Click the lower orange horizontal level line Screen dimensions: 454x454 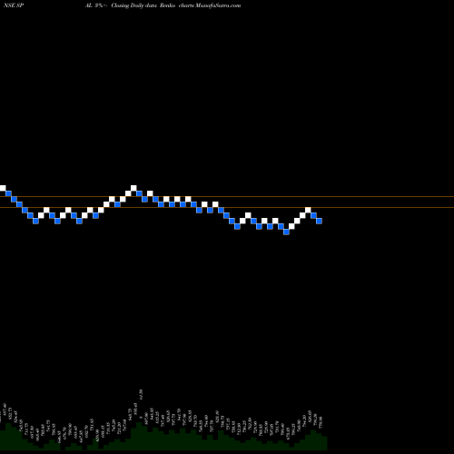(227, 207)
